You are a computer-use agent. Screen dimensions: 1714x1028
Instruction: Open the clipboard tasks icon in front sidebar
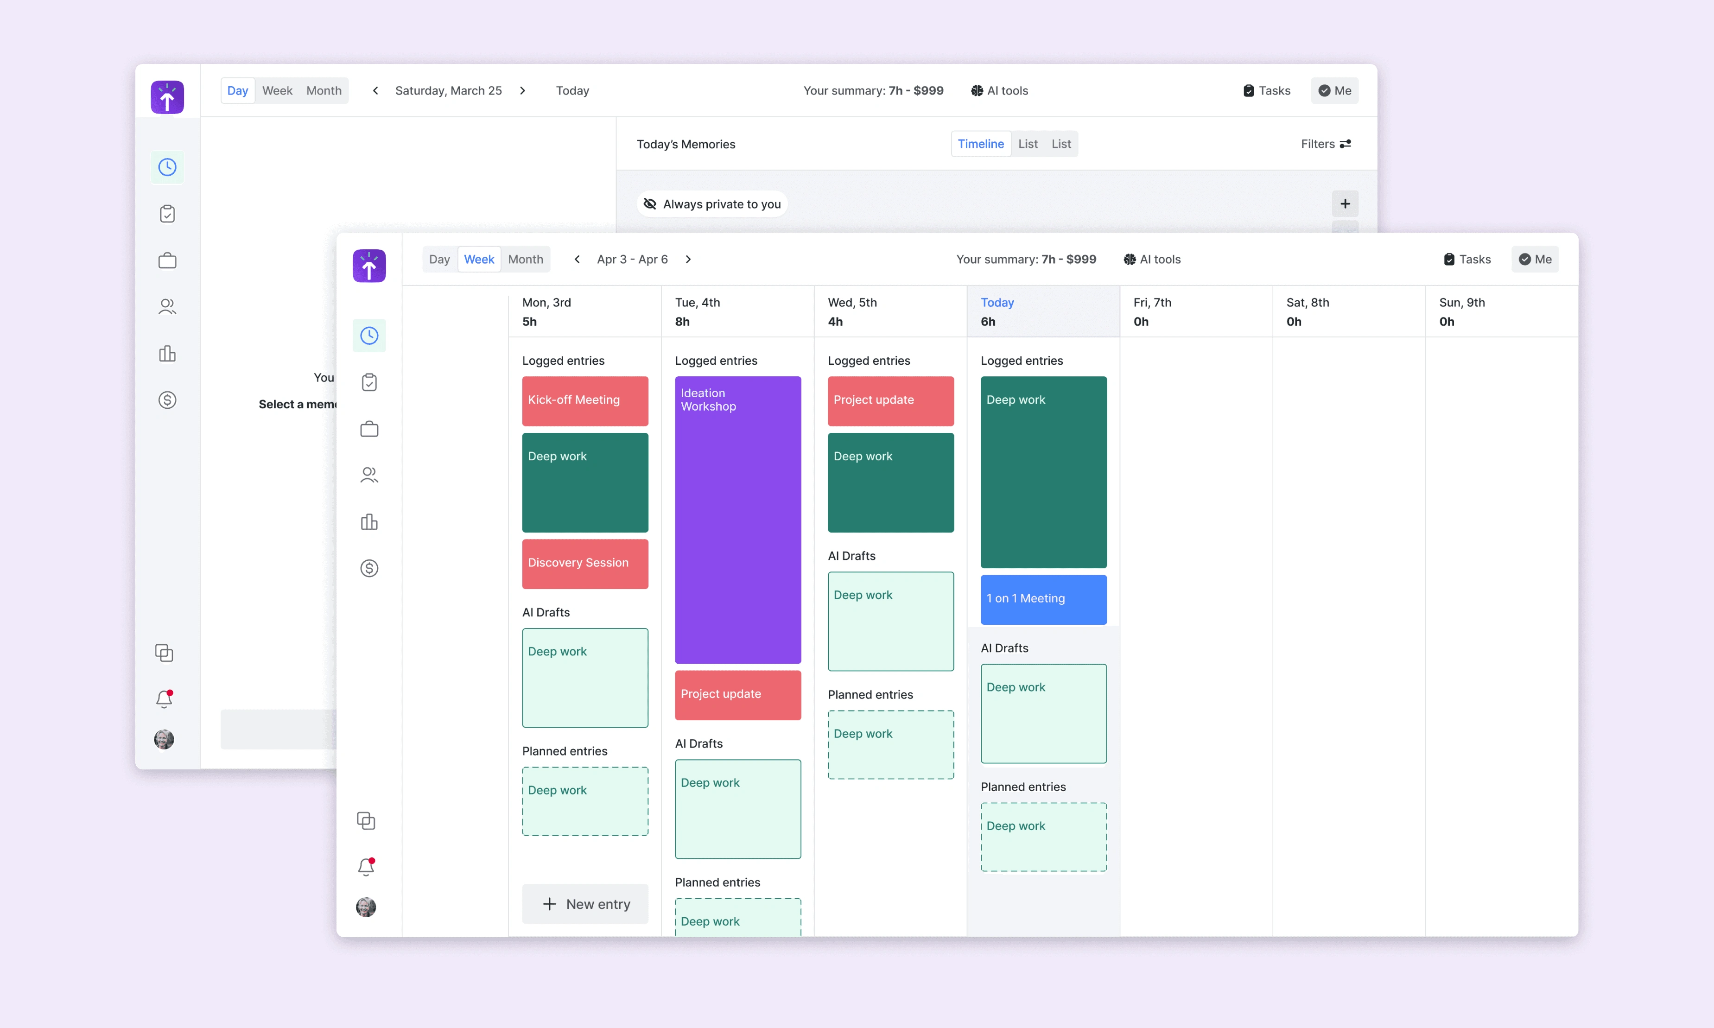pyautogui.click(x=369, y=382)
